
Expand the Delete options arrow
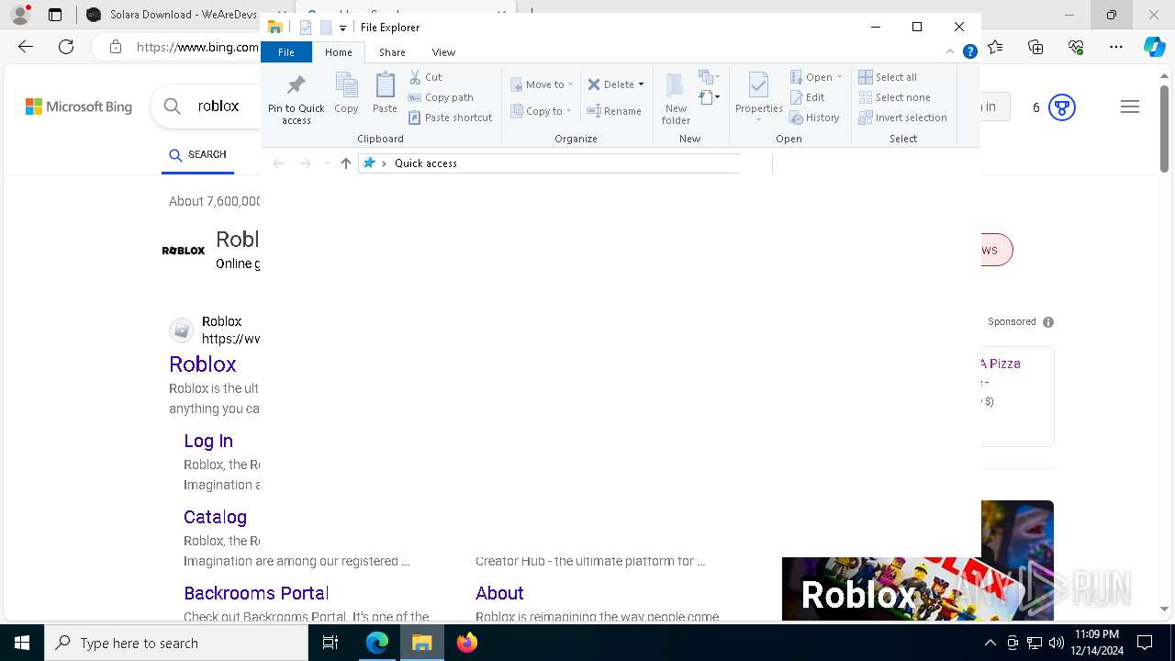(x=641, y=84)
